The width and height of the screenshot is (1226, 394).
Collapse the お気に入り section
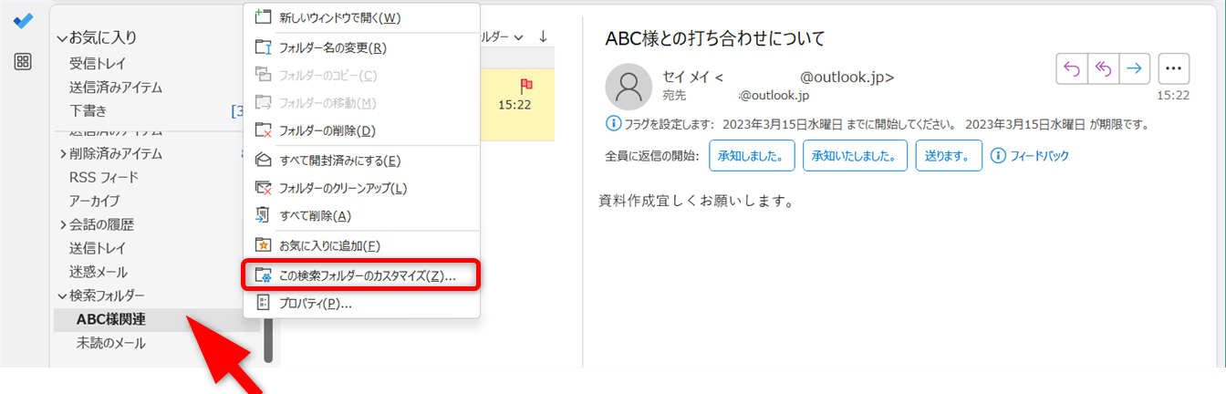62,38
